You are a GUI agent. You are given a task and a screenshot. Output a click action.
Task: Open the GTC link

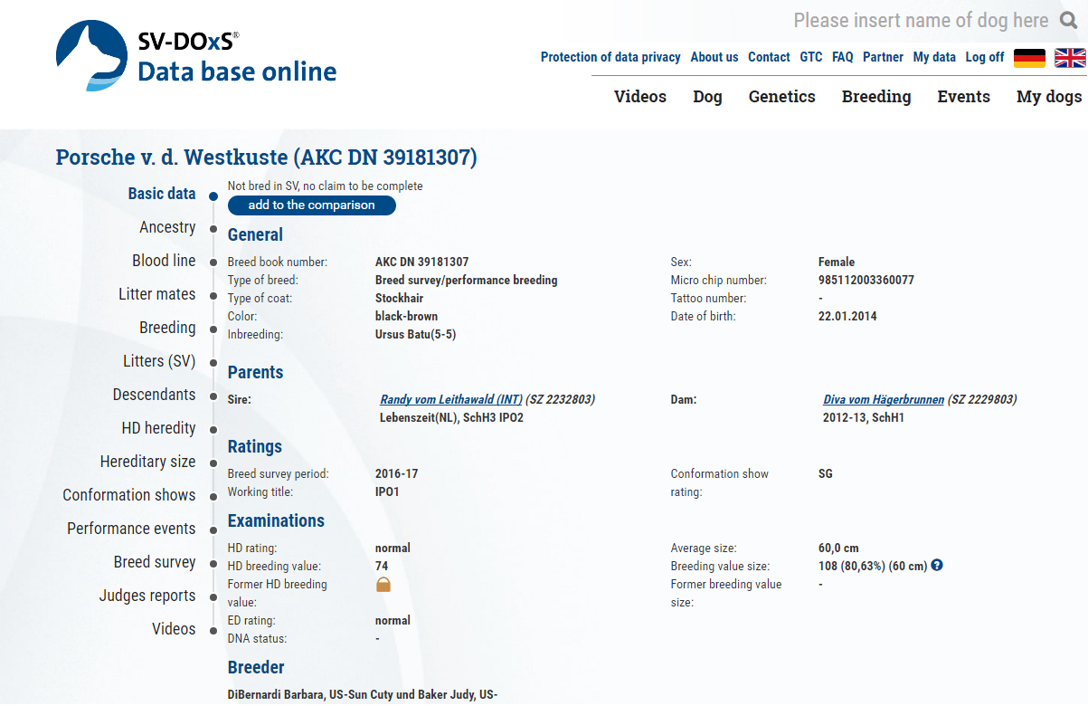click(x=811, y=57)
